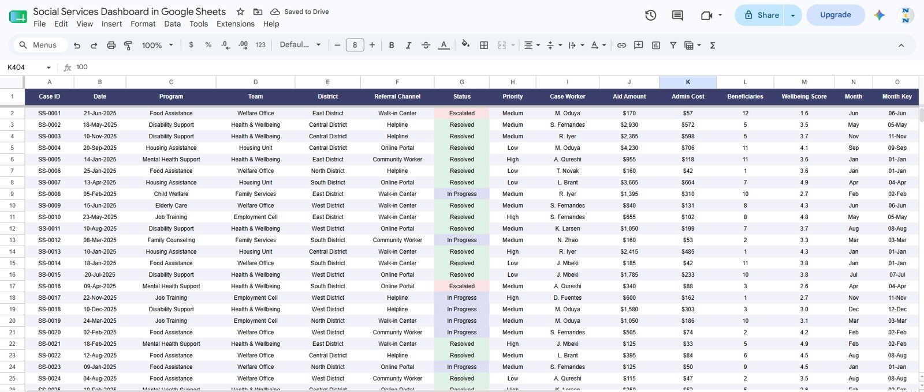The width and height of the screenshot is (924, 392).
Task: Insert a link
Action: (621, 45)
